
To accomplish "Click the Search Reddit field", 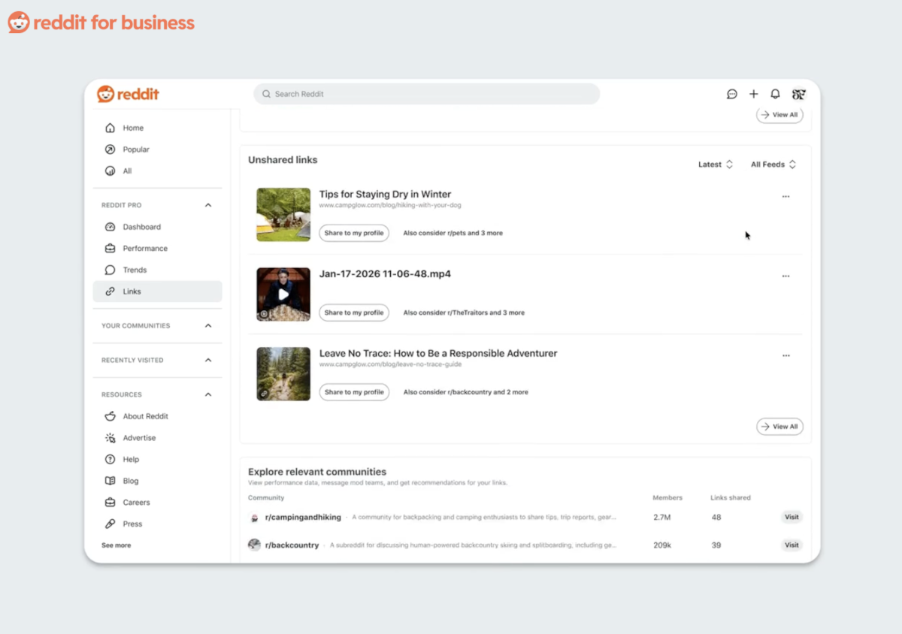I will pos(426,94).
